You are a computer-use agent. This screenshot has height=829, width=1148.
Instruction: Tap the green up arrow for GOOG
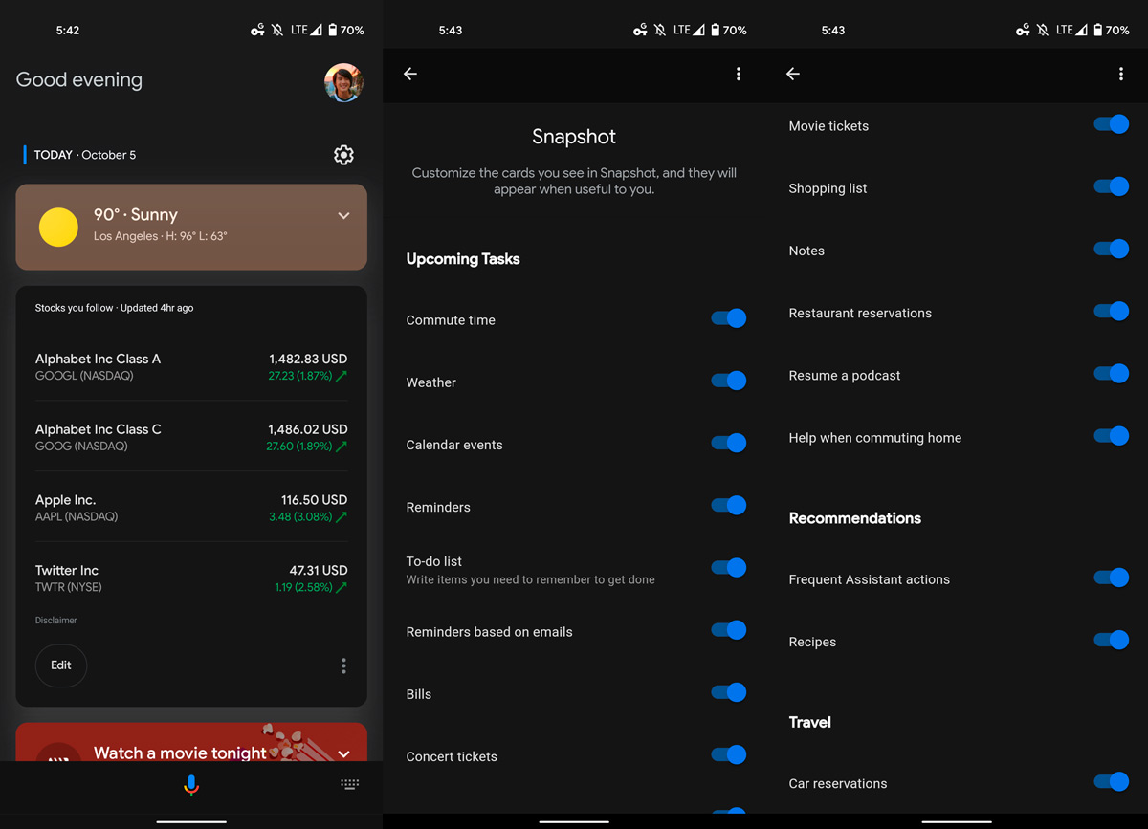click(342, 447)
